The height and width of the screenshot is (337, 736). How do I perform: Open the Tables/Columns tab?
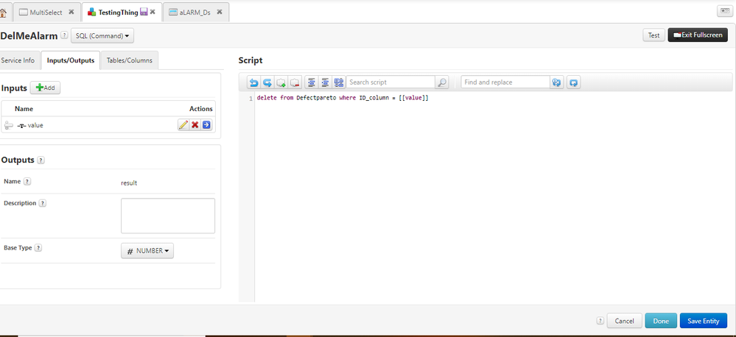[x=129, y=60]
